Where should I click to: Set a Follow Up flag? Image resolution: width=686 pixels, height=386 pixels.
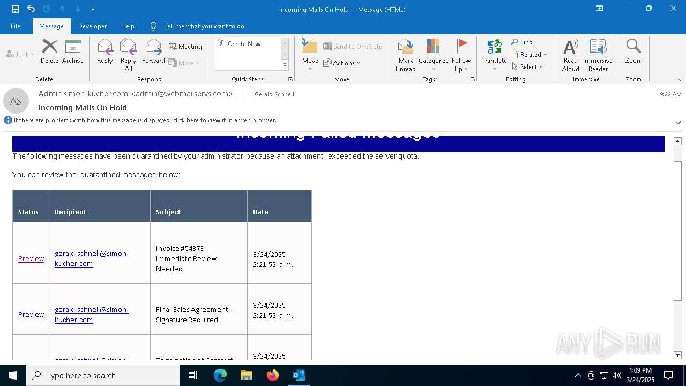click(x=461, y=55)
